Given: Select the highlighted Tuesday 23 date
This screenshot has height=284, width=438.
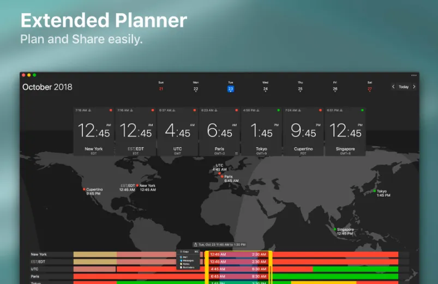Looking at the screenshot, I should pos(230,89).
